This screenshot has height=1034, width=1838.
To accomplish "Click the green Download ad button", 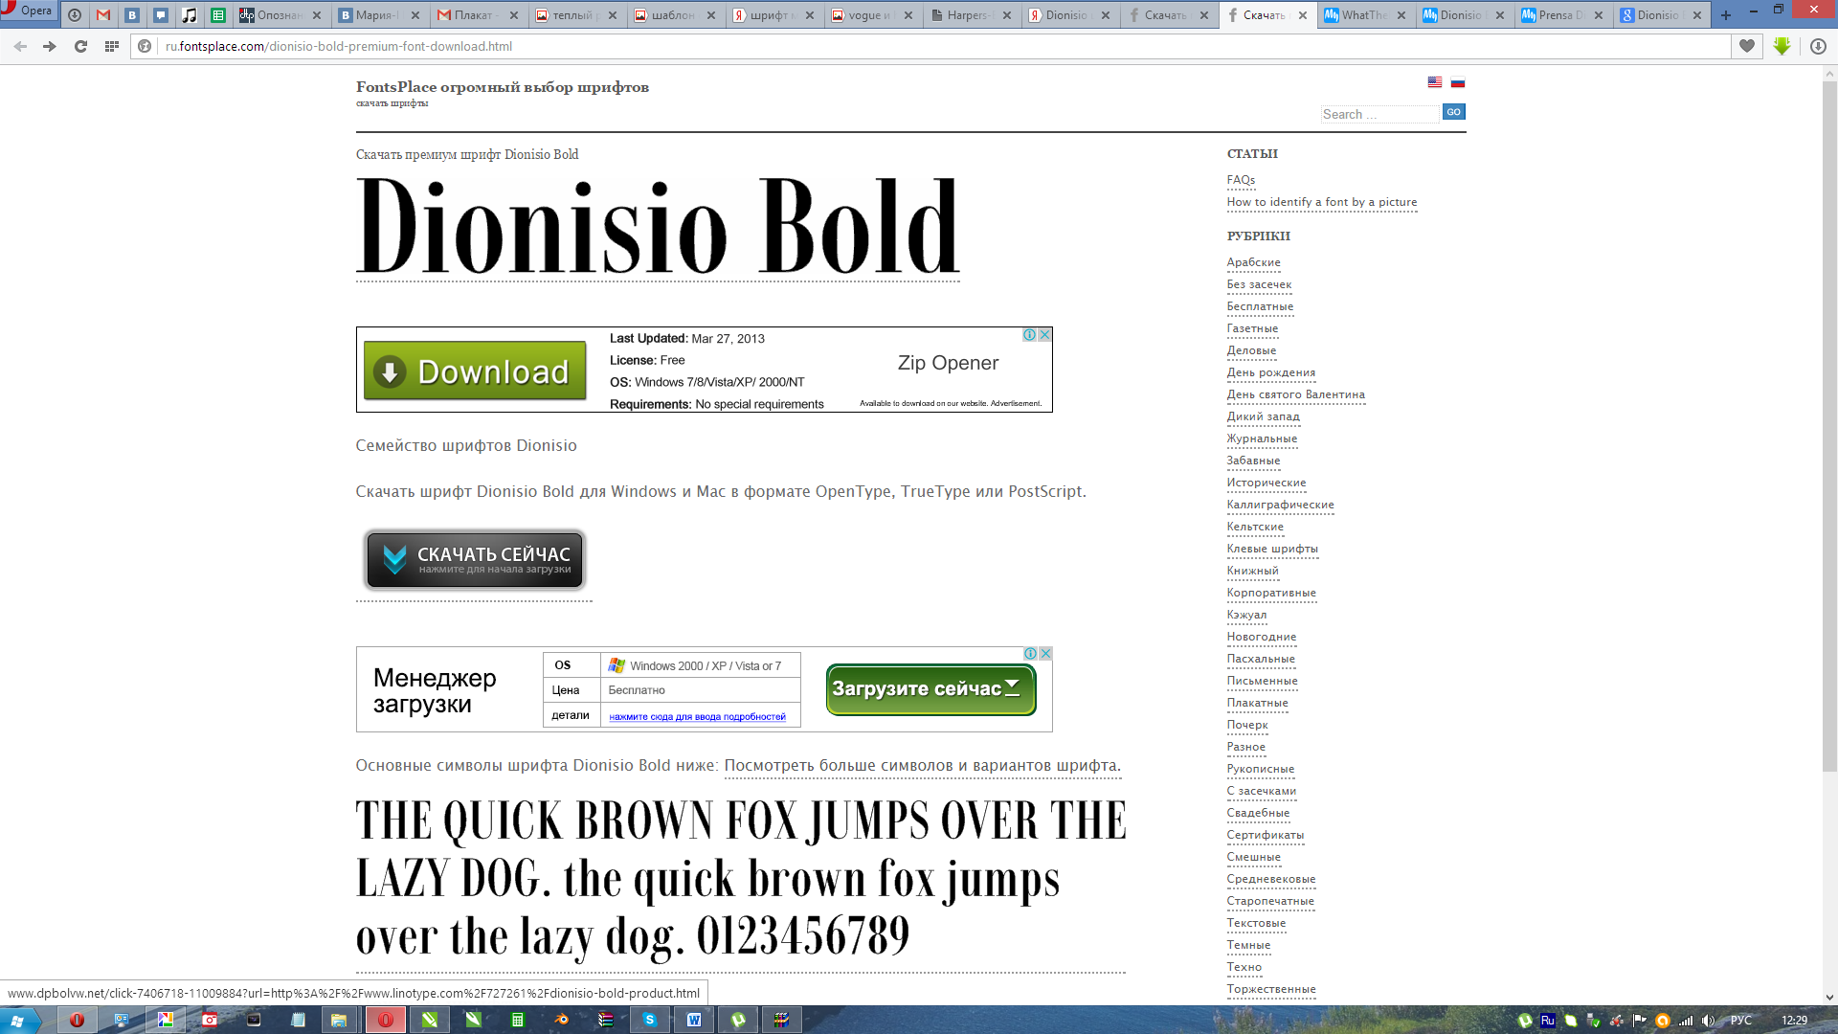I will tap(475, 371).
